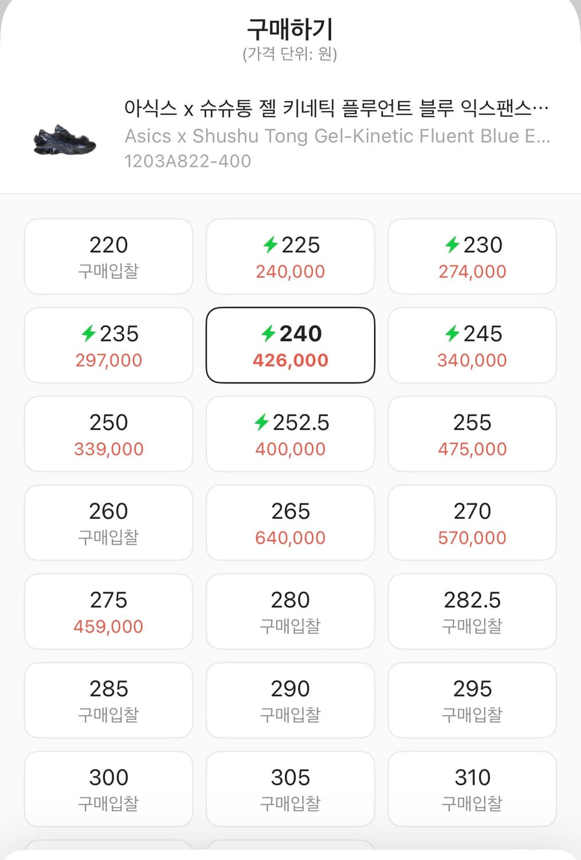Screen dimensions: 581x860
Task: Click the lightning bolt beside size 245
Action: pos(453,333)
